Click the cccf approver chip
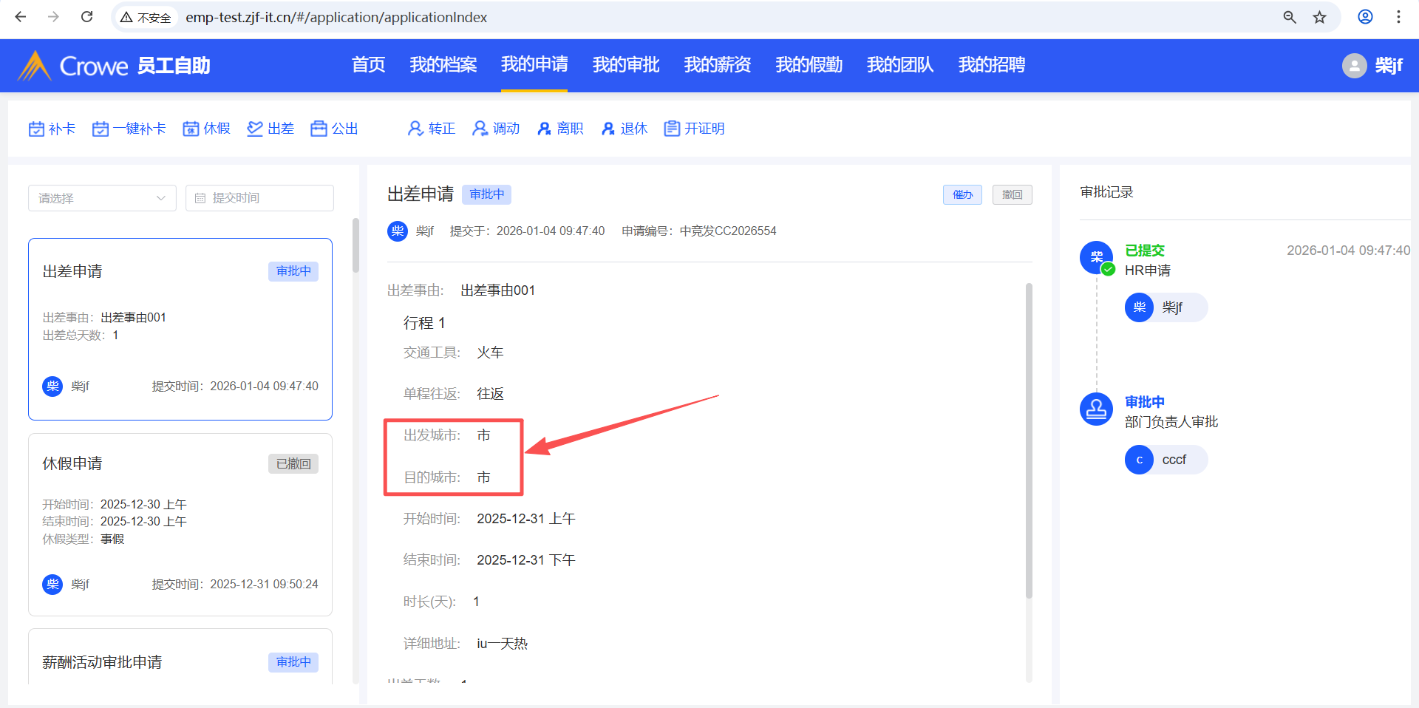This screenshot has height=708, width=1419. tap(1166, 460)
